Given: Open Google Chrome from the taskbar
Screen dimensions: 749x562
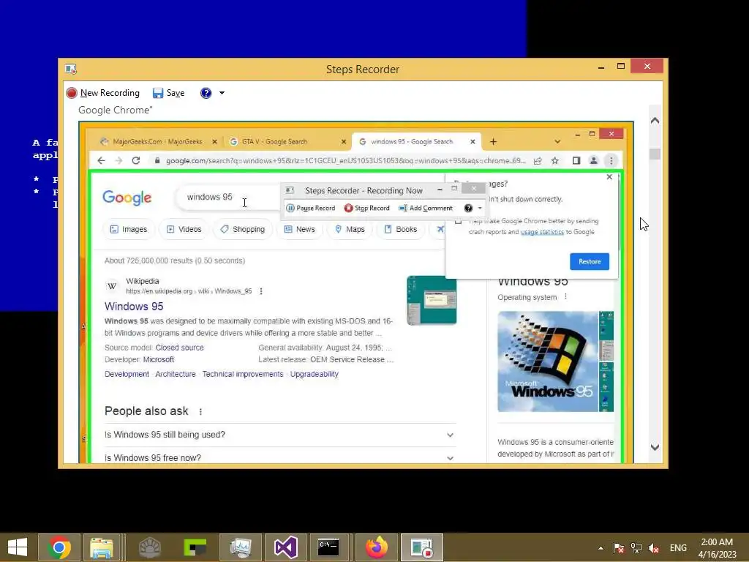Looking at the screenshot, I should [x=59, y=547].
